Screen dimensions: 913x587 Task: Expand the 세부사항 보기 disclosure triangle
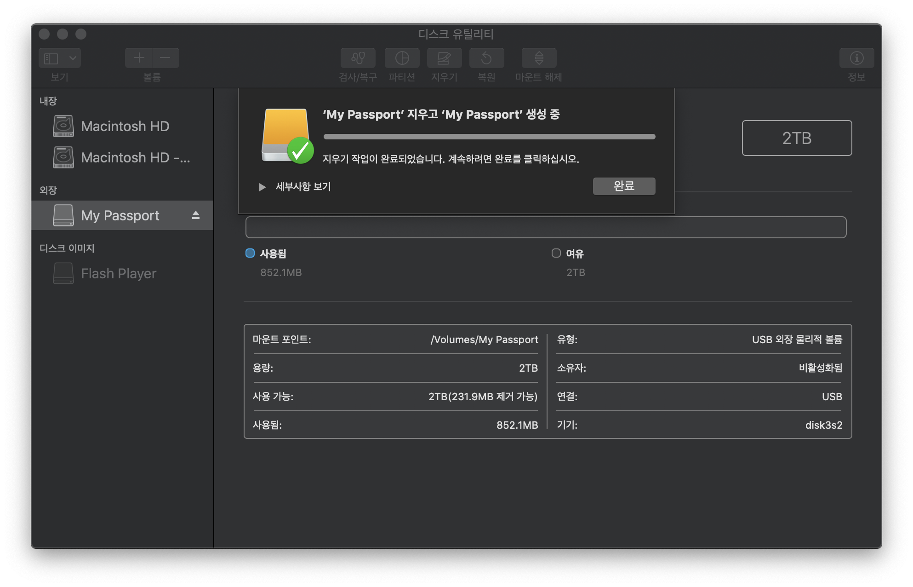(262, 187)
